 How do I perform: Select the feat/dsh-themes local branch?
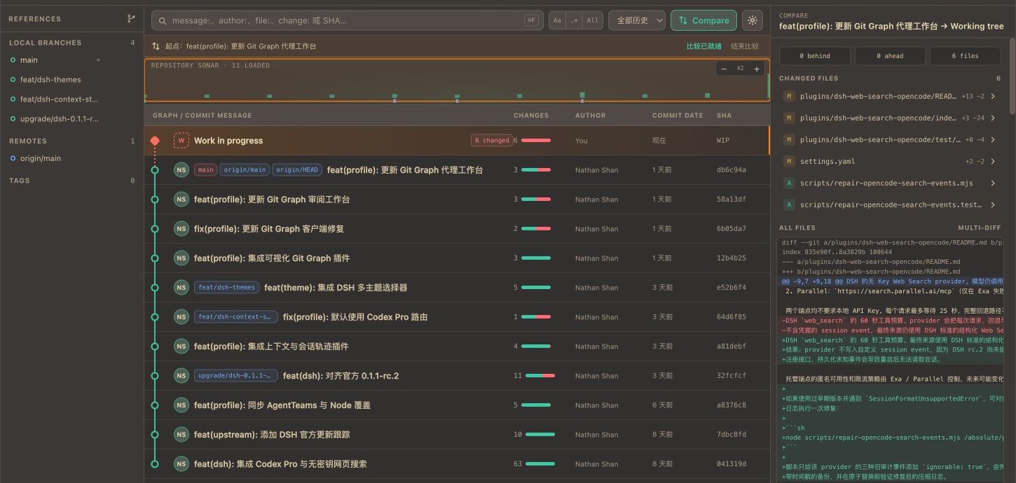71,80
